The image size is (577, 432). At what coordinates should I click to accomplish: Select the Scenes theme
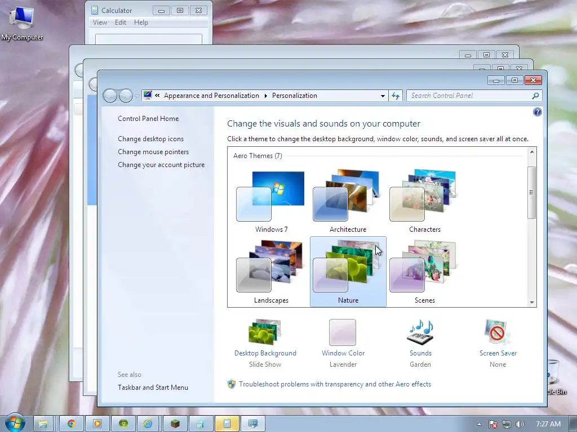click(424, 272)
